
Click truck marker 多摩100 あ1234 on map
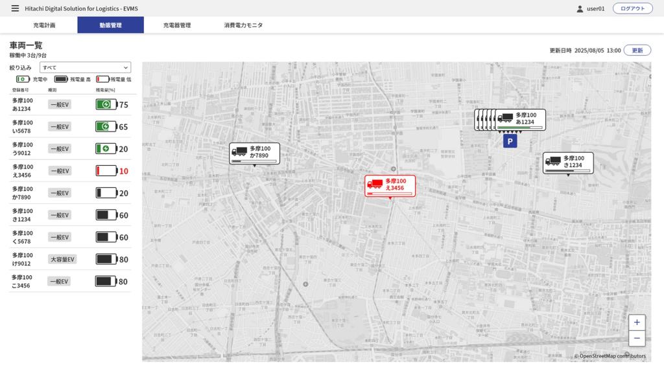click(x=520, y=119)
